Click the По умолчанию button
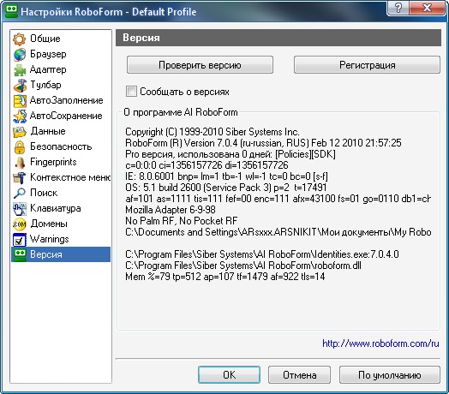This screenshot has width=449, height=394. pos(390,375)
